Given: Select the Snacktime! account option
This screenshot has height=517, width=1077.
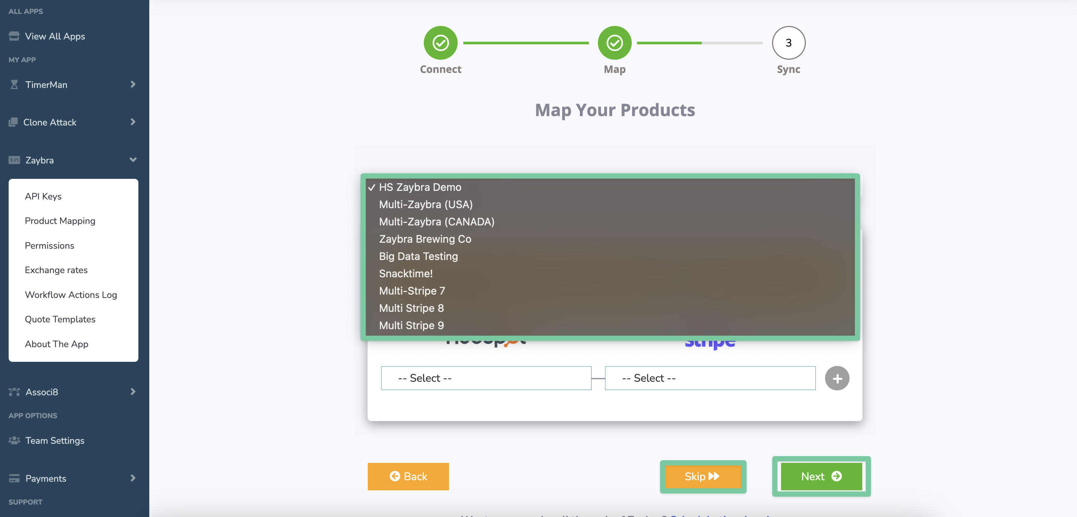Looking at the screenshot, I should click(x=405, y=274).
